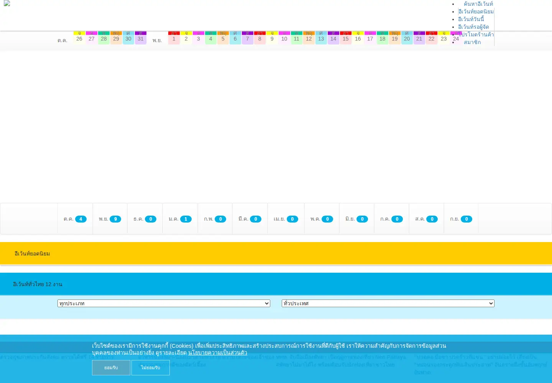Pick November 15 date cell
552x383 pixels.
[346, 38]
